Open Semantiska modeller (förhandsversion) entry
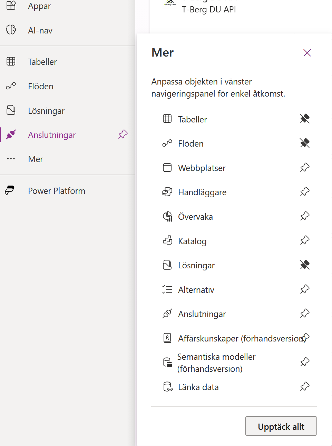The height and width of the screenshot is (446, 332). [216, 363]
